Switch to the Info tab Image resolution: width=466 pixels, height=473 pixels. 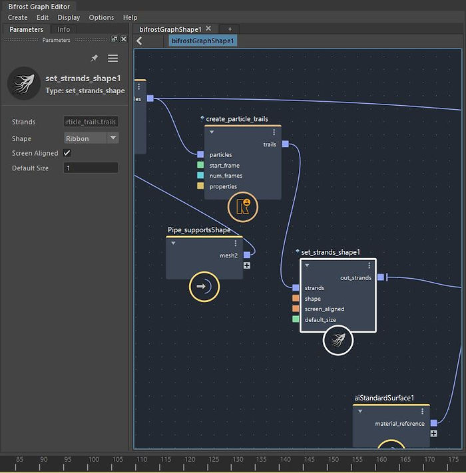click(63, 29)
